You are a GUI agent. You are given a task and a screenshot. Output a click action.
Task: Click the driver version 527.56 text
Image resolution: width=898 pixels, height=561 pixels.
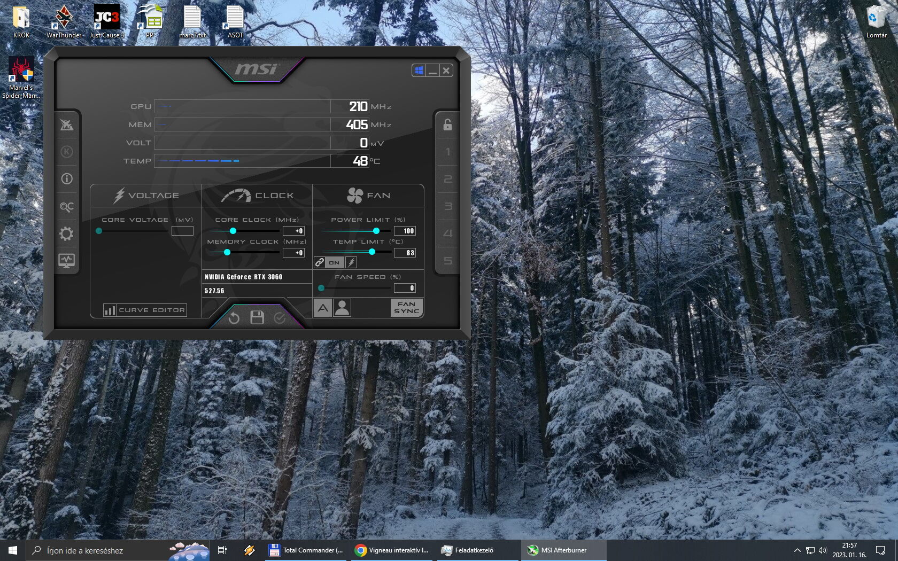(x=214, y=291)
